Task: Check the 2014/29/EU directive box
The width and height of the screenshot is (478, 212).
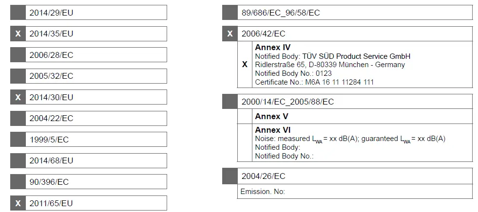Action: point(18,13)
